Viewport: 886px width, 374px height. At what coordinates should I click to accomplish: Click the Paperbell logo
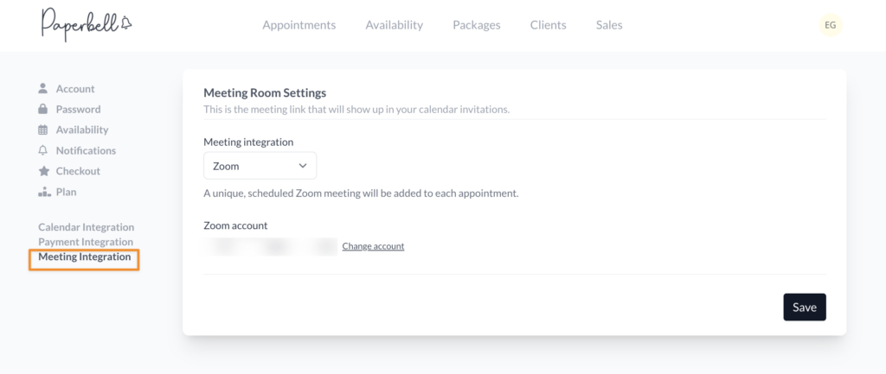click(x=85, y=25)
